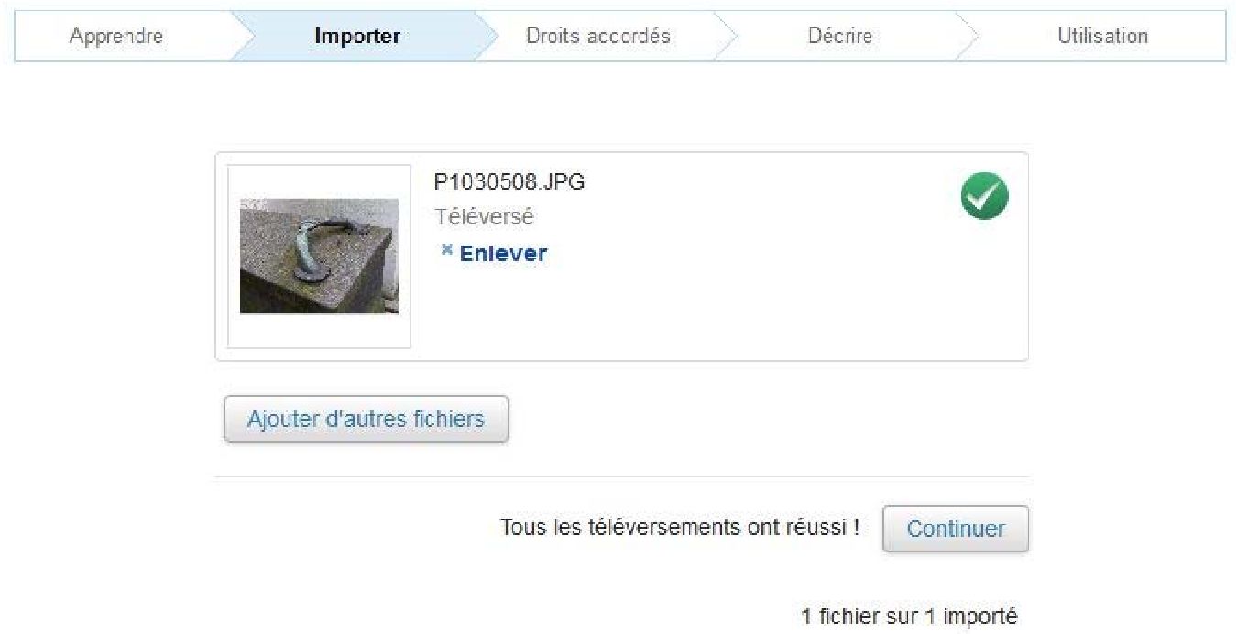Click the arrow between Droits accordés and Décrire
The height and width of the screenshot is (634, 1236).
(x=725, y=36)
